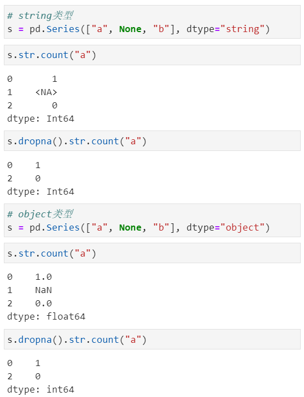
Task: Click the '# object类型' comment line
Action: pos(40,214)
